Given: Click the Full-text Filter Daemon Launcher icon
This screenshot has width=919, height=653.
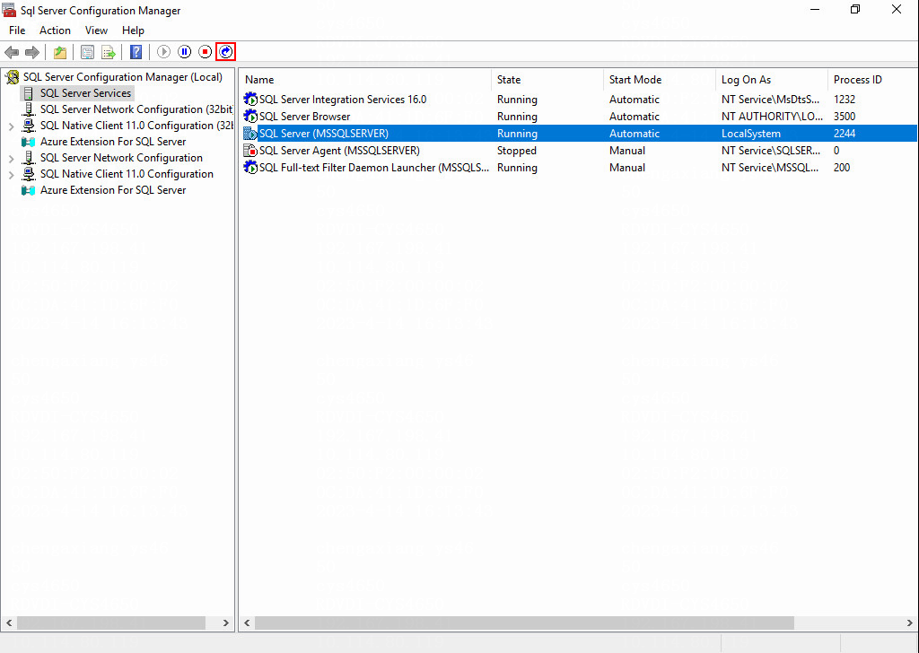Looking at the screenshot, I should point(251,168).
